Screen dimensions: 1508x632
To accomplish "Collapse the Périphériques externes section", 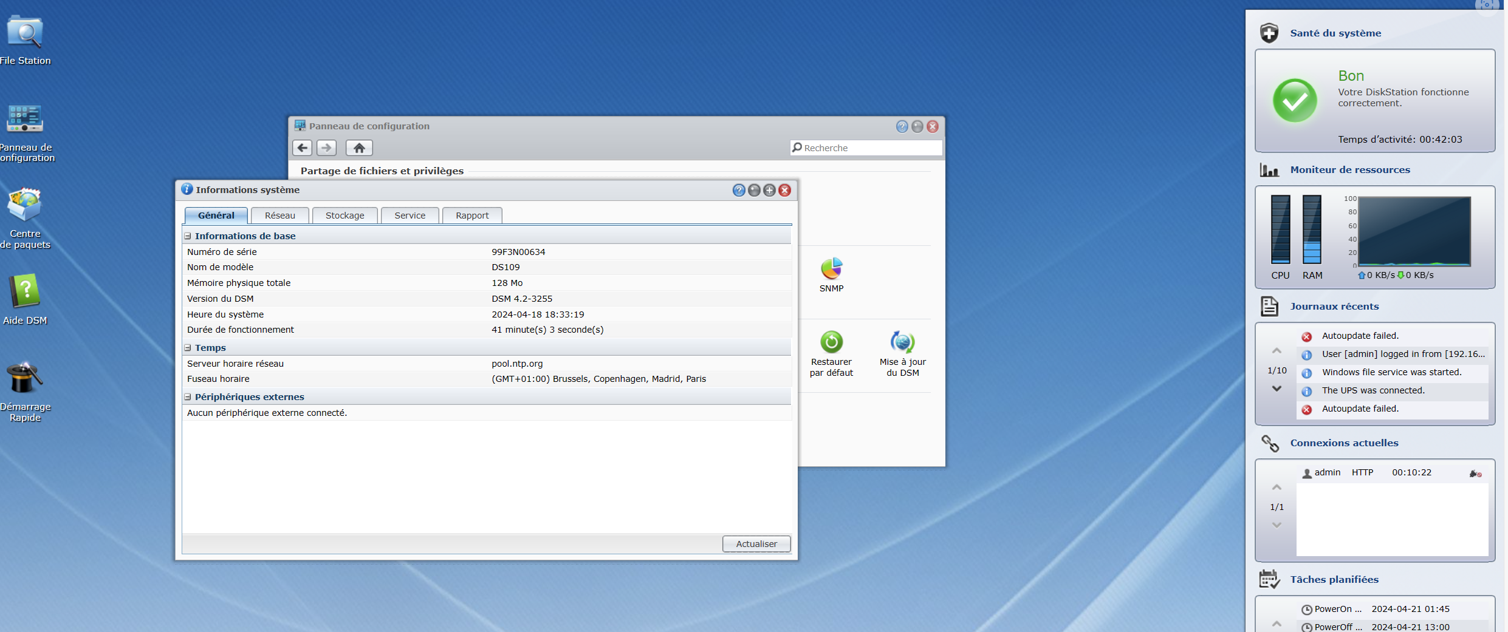I will click(188, 397).
